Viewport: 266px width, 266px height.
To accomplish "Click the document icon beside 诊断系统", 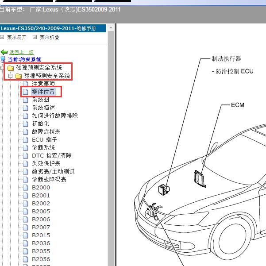I will [x=25, y=147].
